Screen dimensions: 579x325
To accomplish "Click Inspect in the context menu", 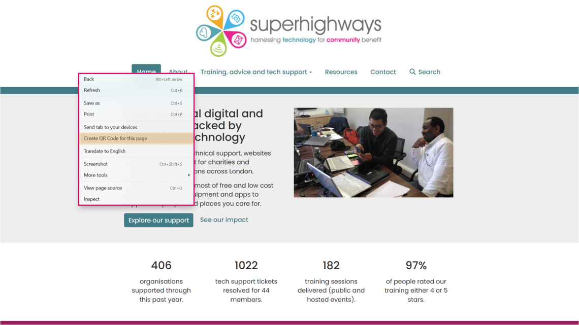I will coord(92,199).
